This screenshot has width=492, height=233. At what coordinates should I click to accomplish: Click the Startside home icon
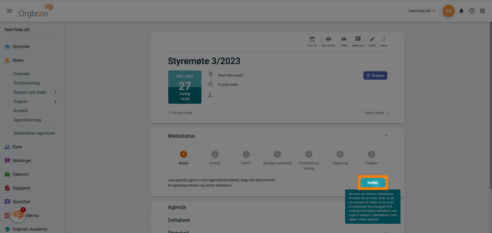pyautogui.click(x=7, y=47)
